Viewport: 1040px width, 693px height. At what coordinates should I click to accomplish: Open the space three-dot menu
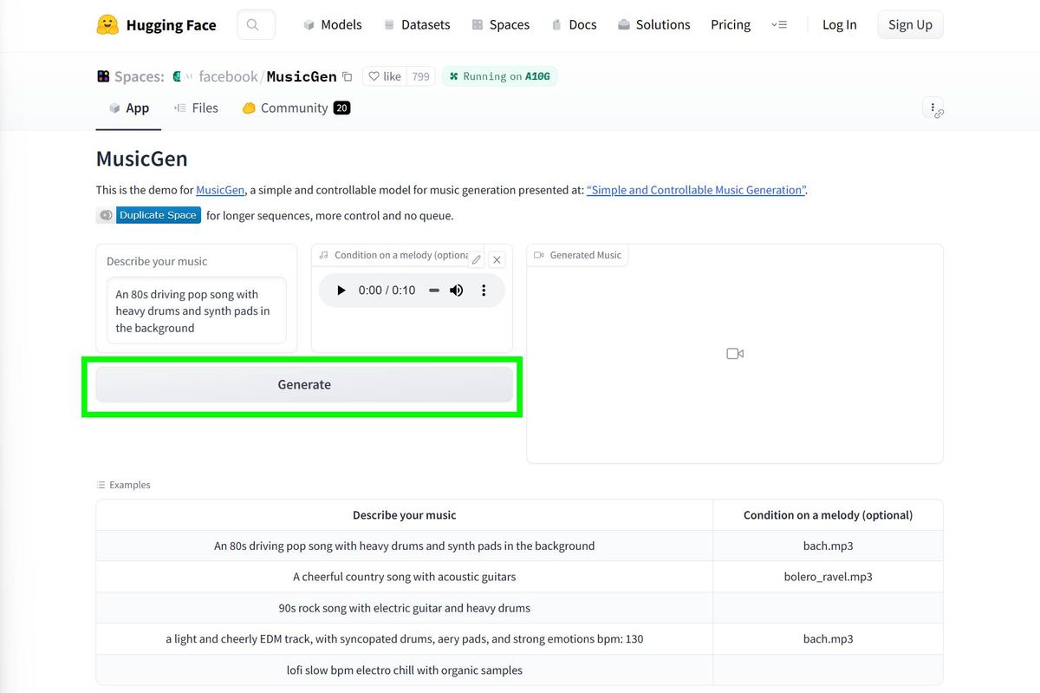(x=933, y=108)
